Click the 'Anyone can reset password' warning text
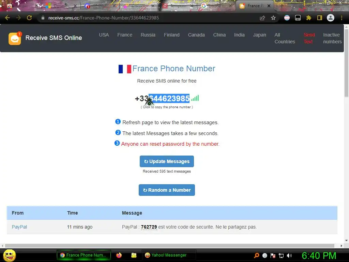349x262 pixels. tap(170, 144)
